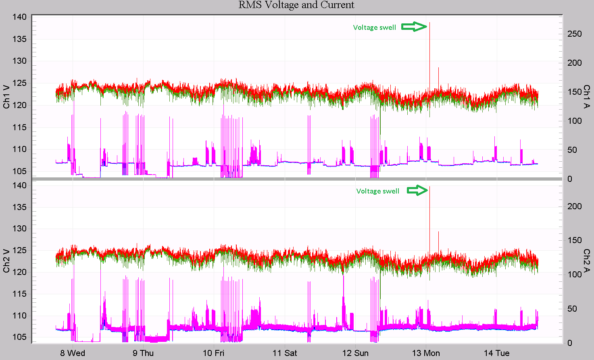Screen dimensions: 594x360
Task: Click the gray divider bar between charts
Action: click(x=296, y=179)
